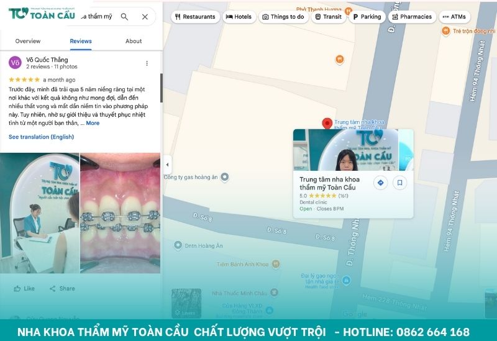Filter map by Restaurants
The width and height of the screenshot is (497, 341).
click(x=195, y=17)
